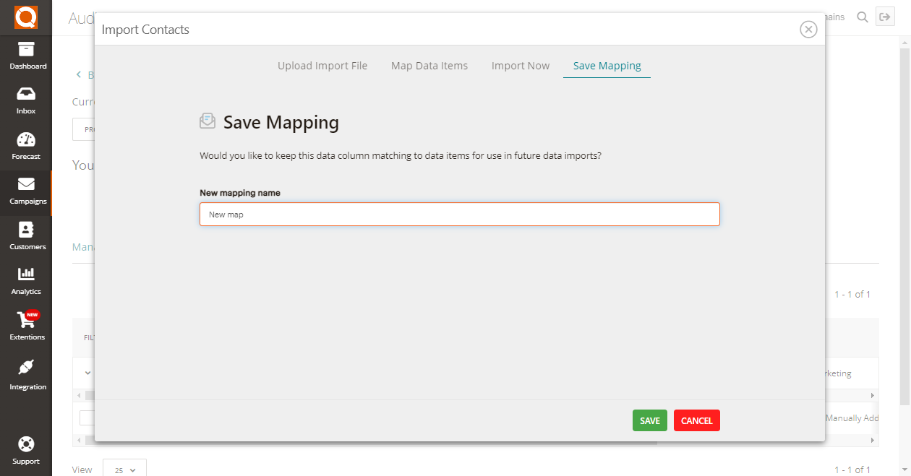Switch to the Upload Import File tab
Screen dimensions: 911x476
coord(322,65)
